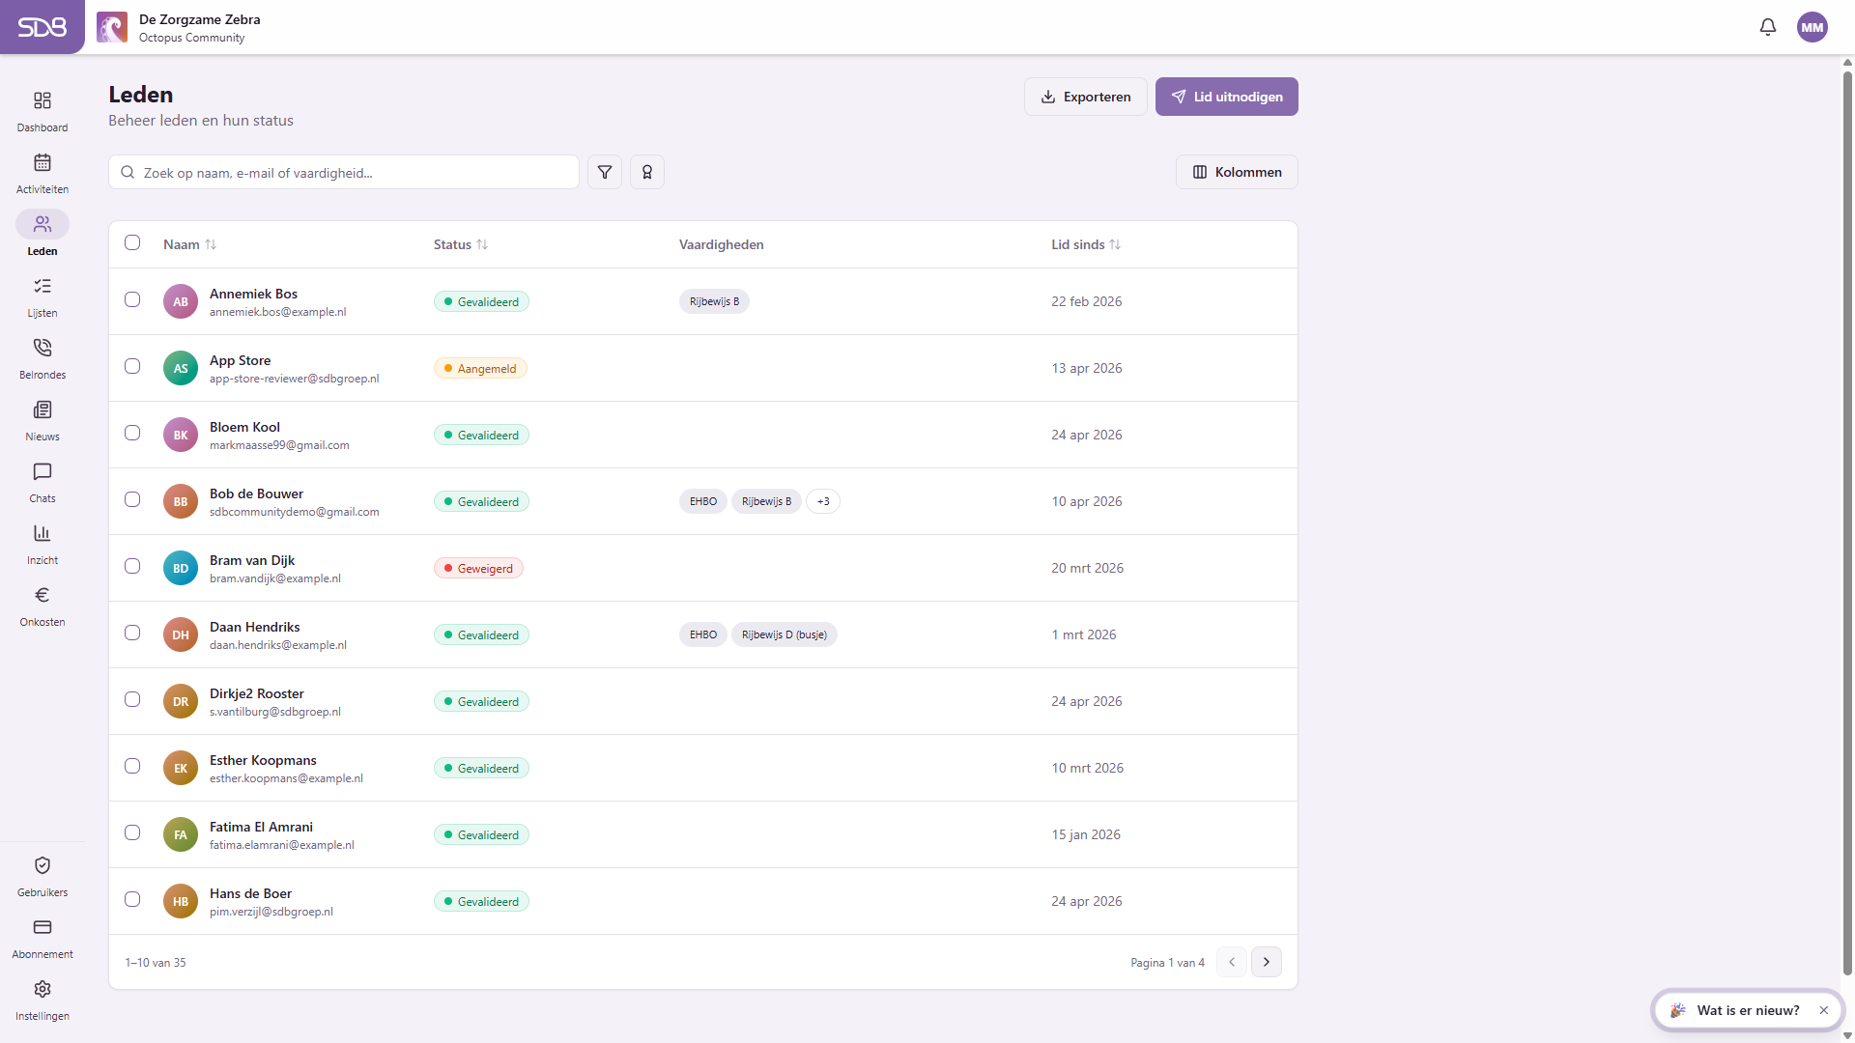
Task: Select the checkbox for Annemiek Bos
Action: pyautogui.click(x=132, y=300)
